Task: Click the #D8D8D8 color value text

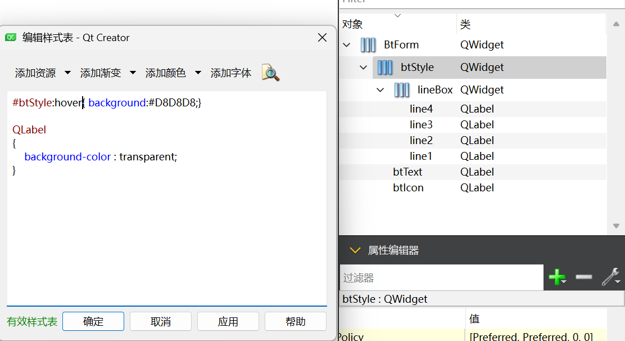Action: [x=172, y=102]
